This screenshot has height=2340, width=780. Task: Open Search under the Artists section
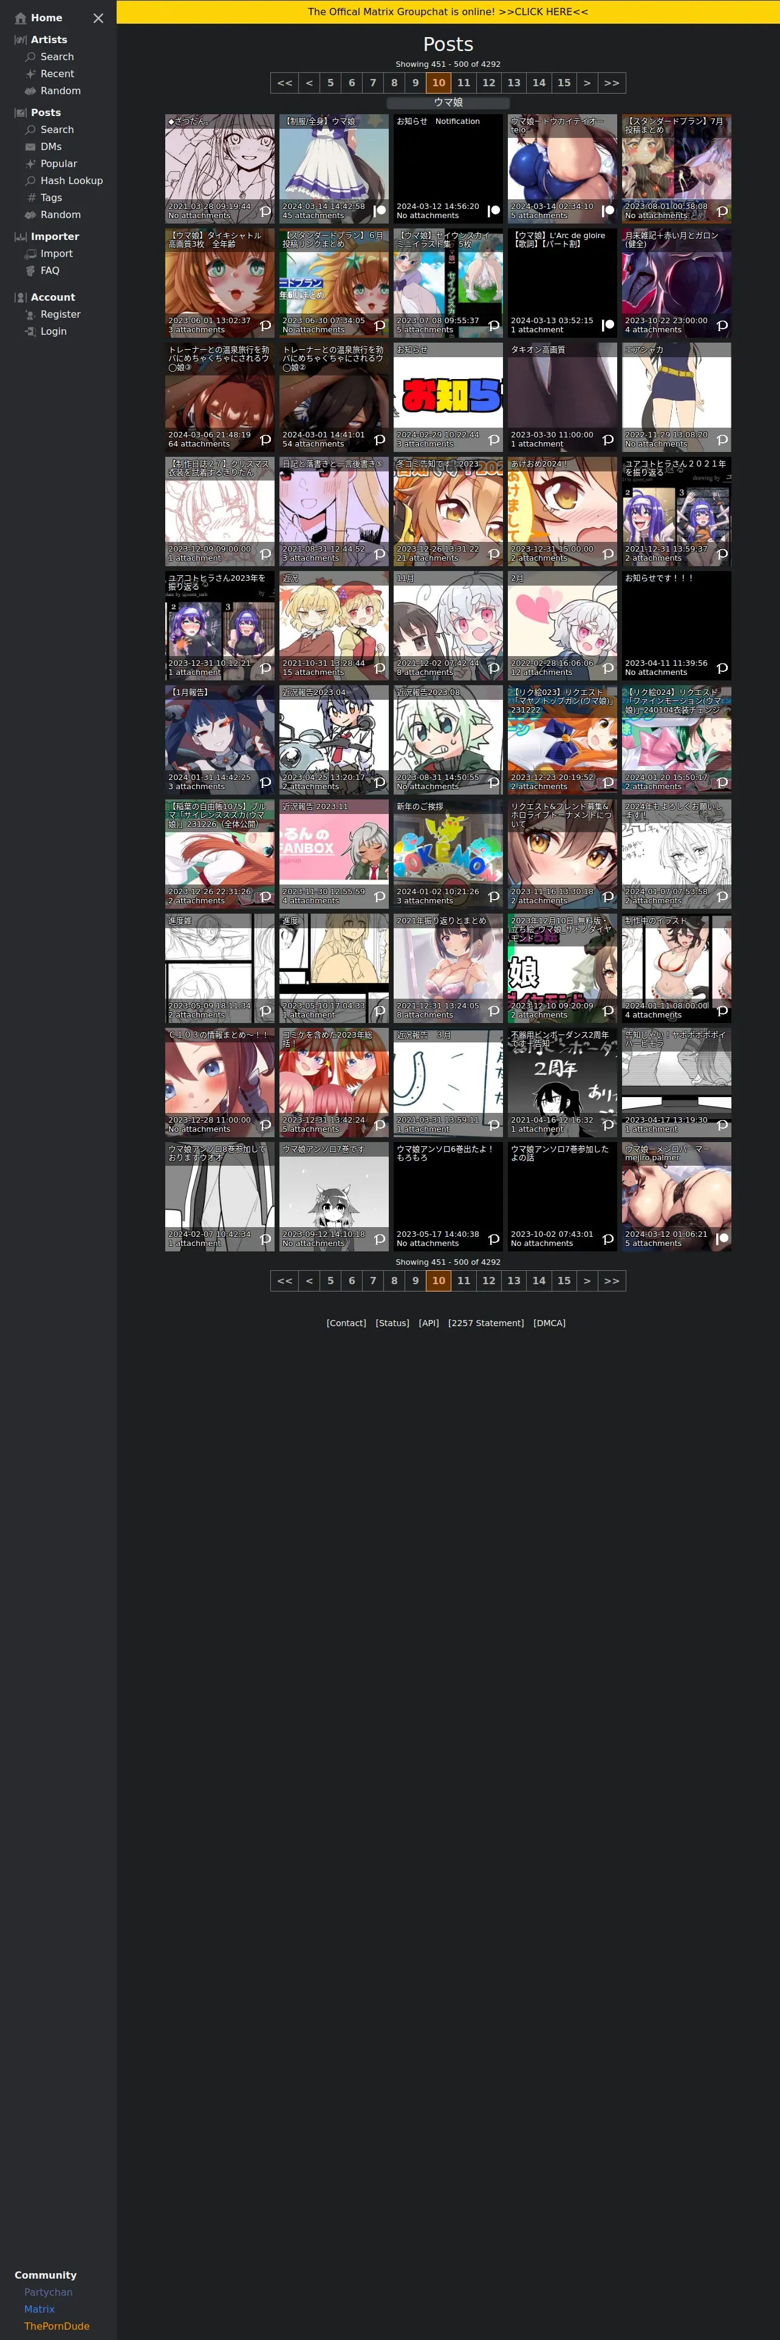[x=57, y=57]
